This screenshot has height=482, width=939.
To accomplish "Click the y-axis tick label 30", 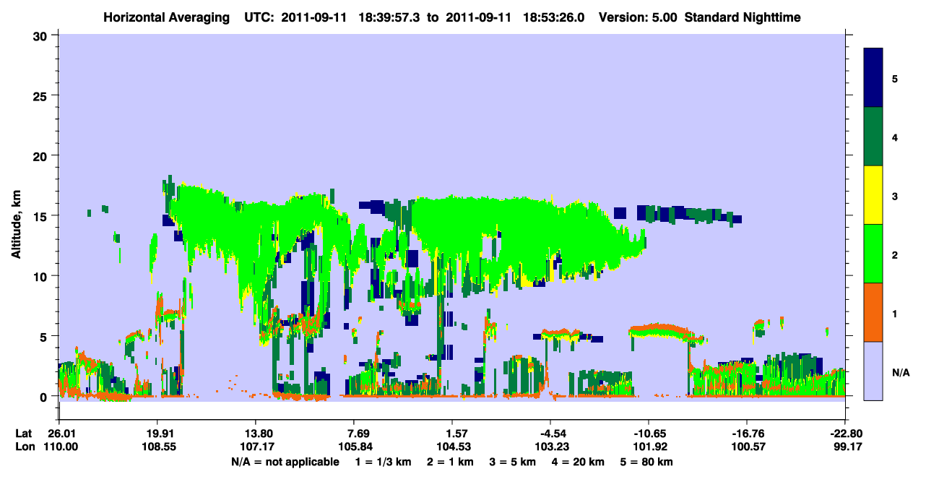I will pyautogui.click(x=42, y=35).
